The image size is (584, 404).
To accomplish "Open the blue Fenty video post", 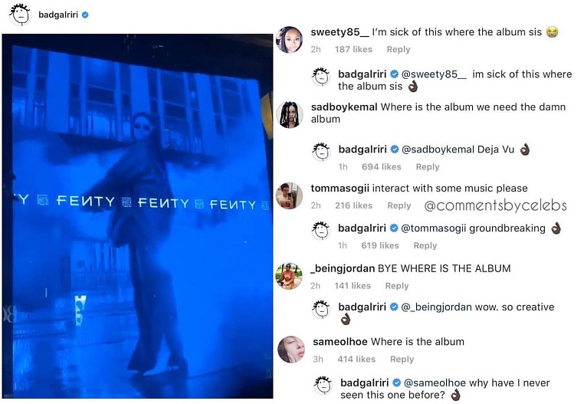I will (x=137, y=216).
